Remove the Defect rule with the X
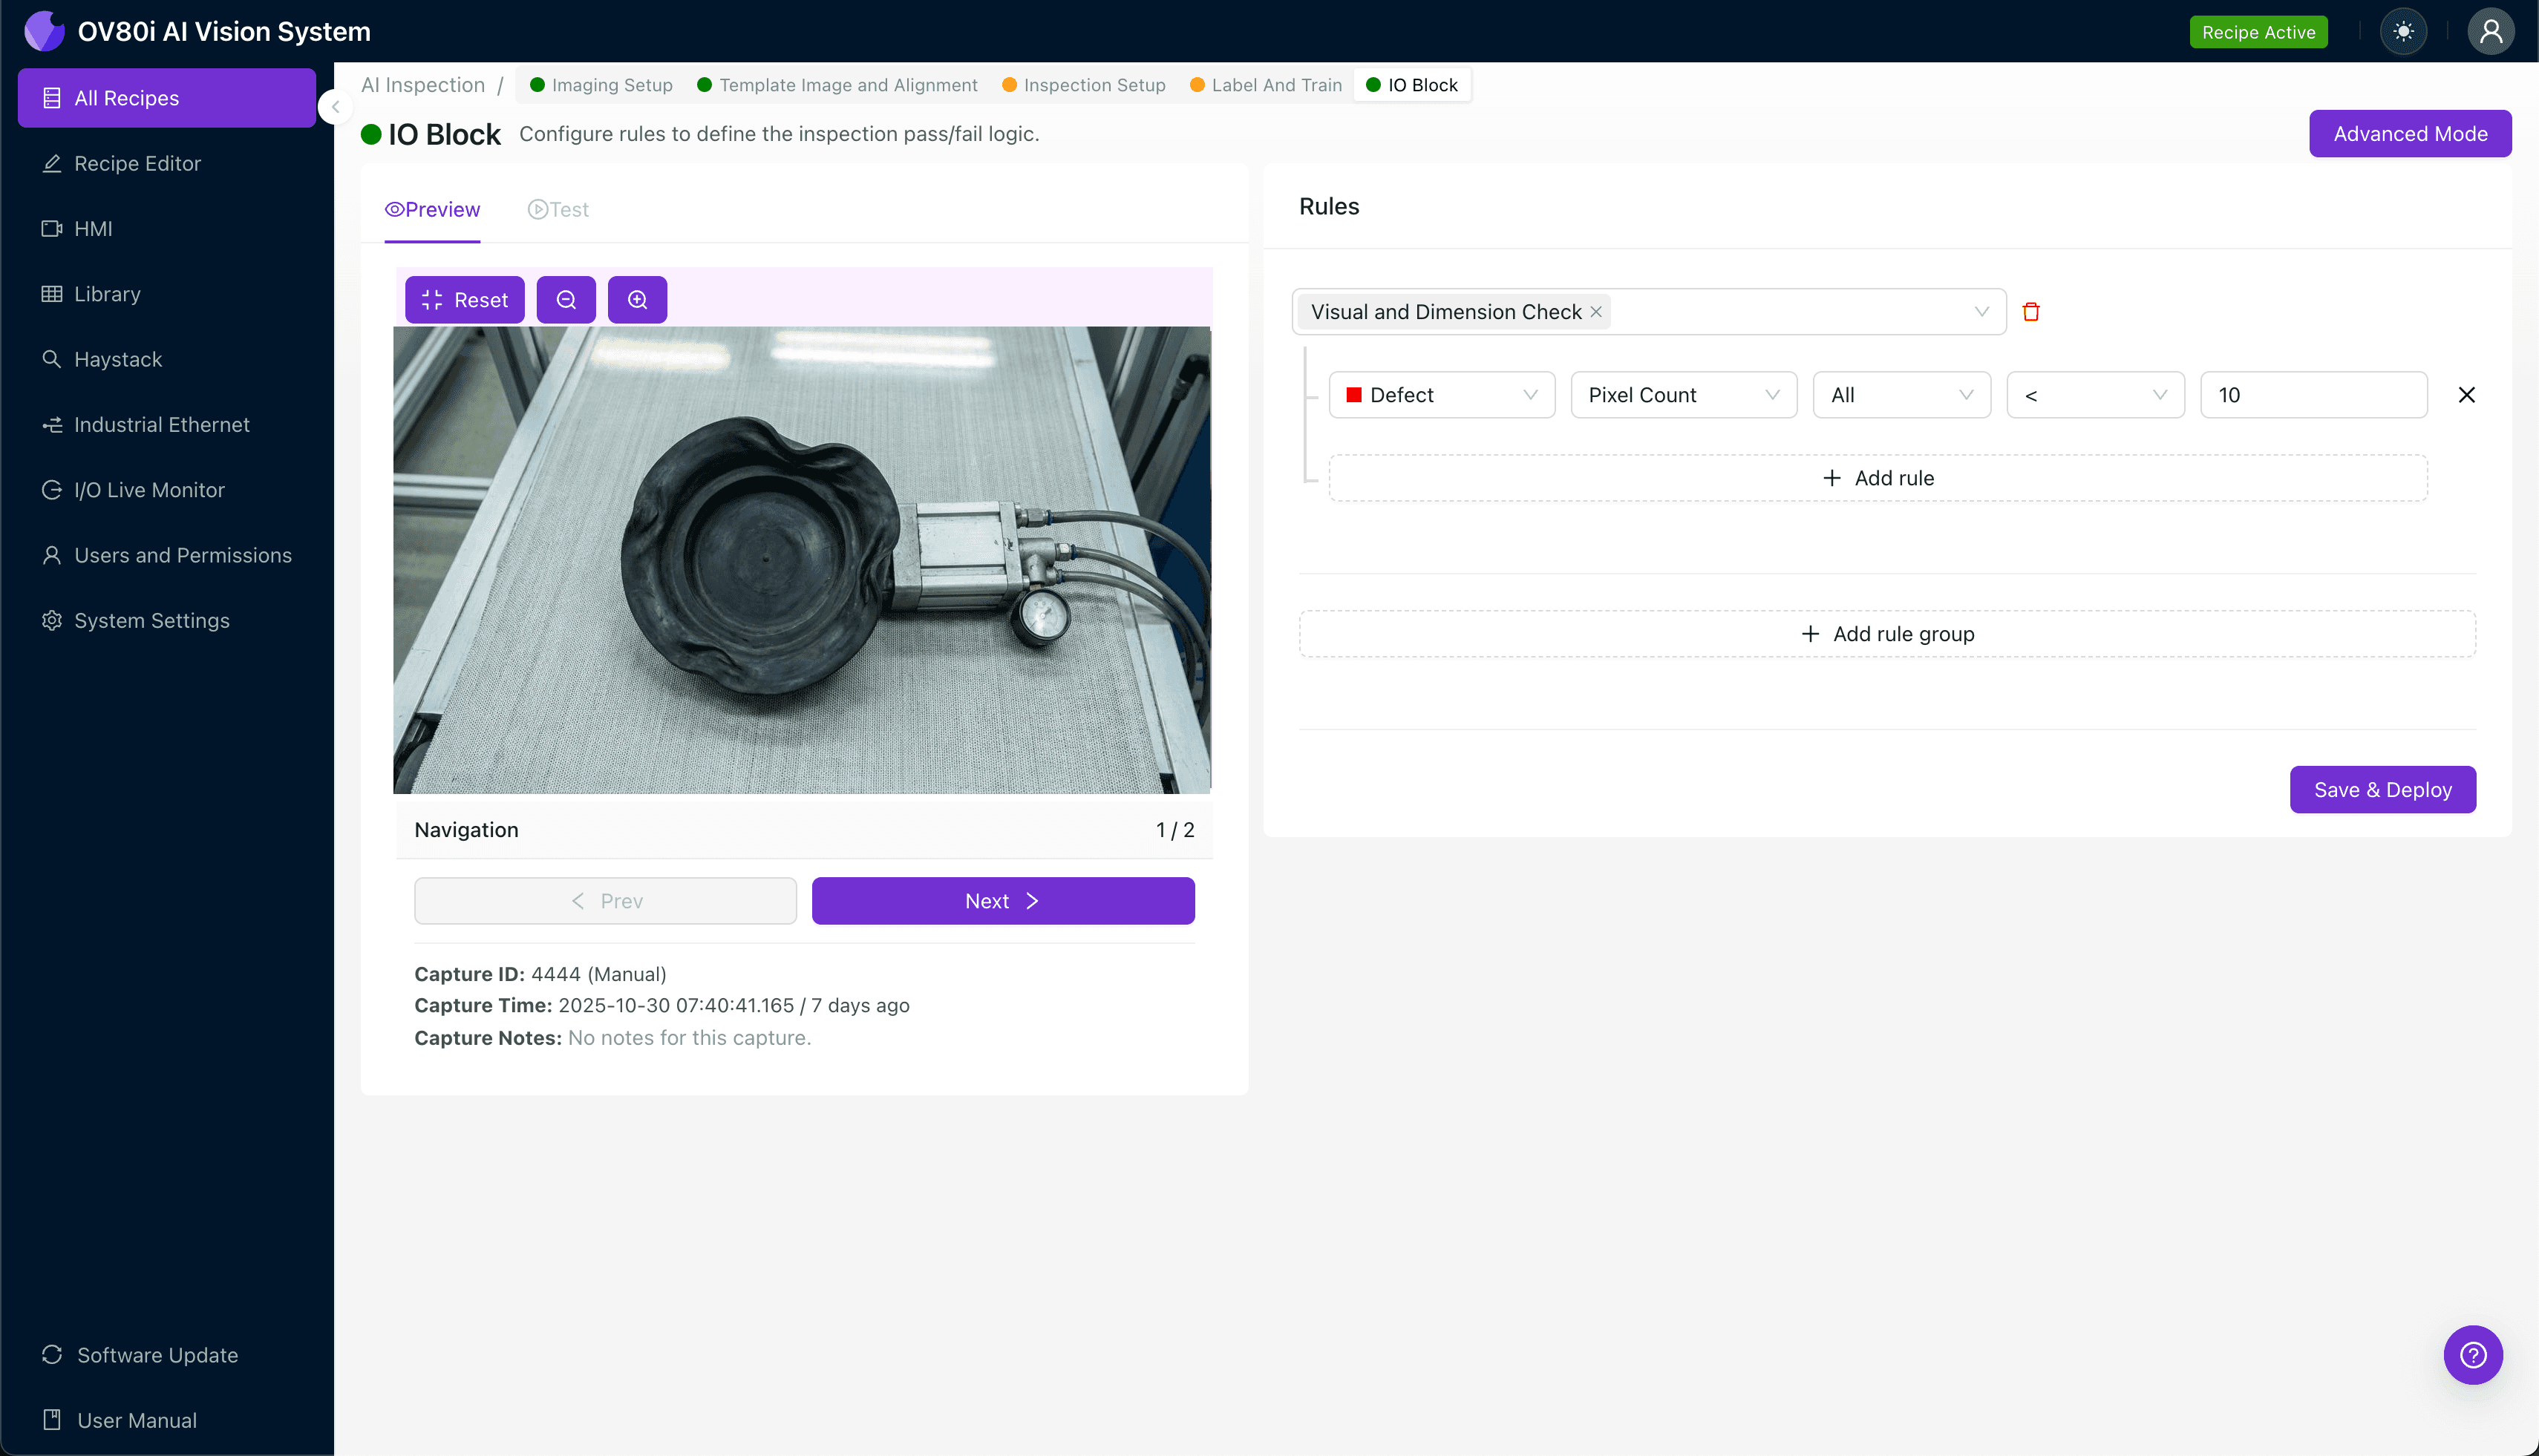Image resolution: width=2539 pixels, height=1456 pixels. tap(2466, 394)
